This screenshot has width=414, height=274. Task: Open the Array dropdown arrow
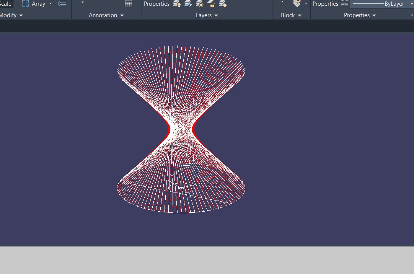point(51,3)
